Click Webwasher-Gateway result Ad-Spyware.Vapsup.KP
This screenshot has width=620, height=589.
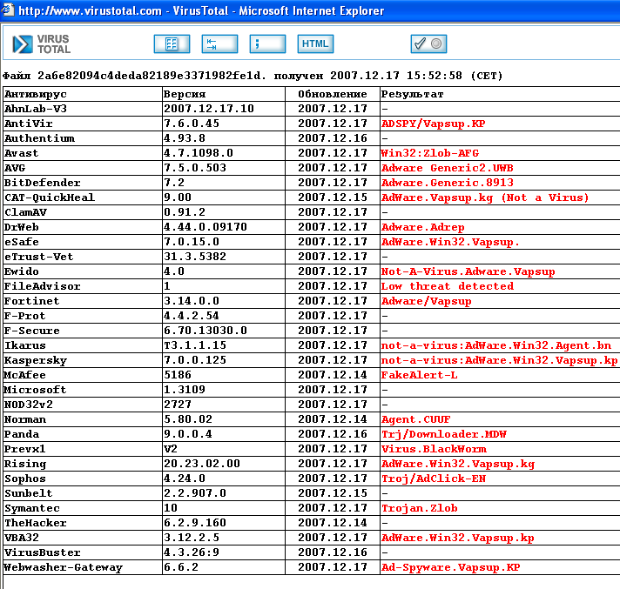pos(451,567)
